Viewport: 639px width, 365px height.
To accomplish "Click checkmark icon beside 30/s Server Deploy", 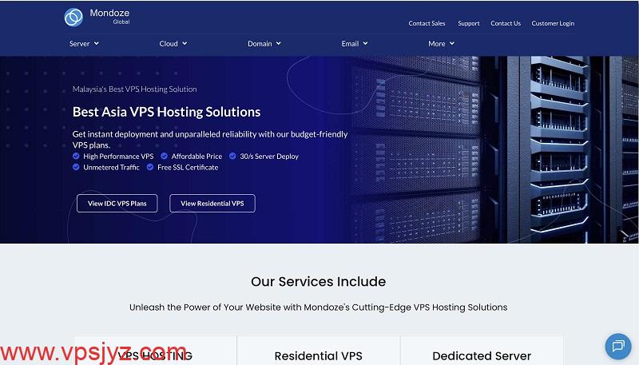I will (x=232, y=156).
